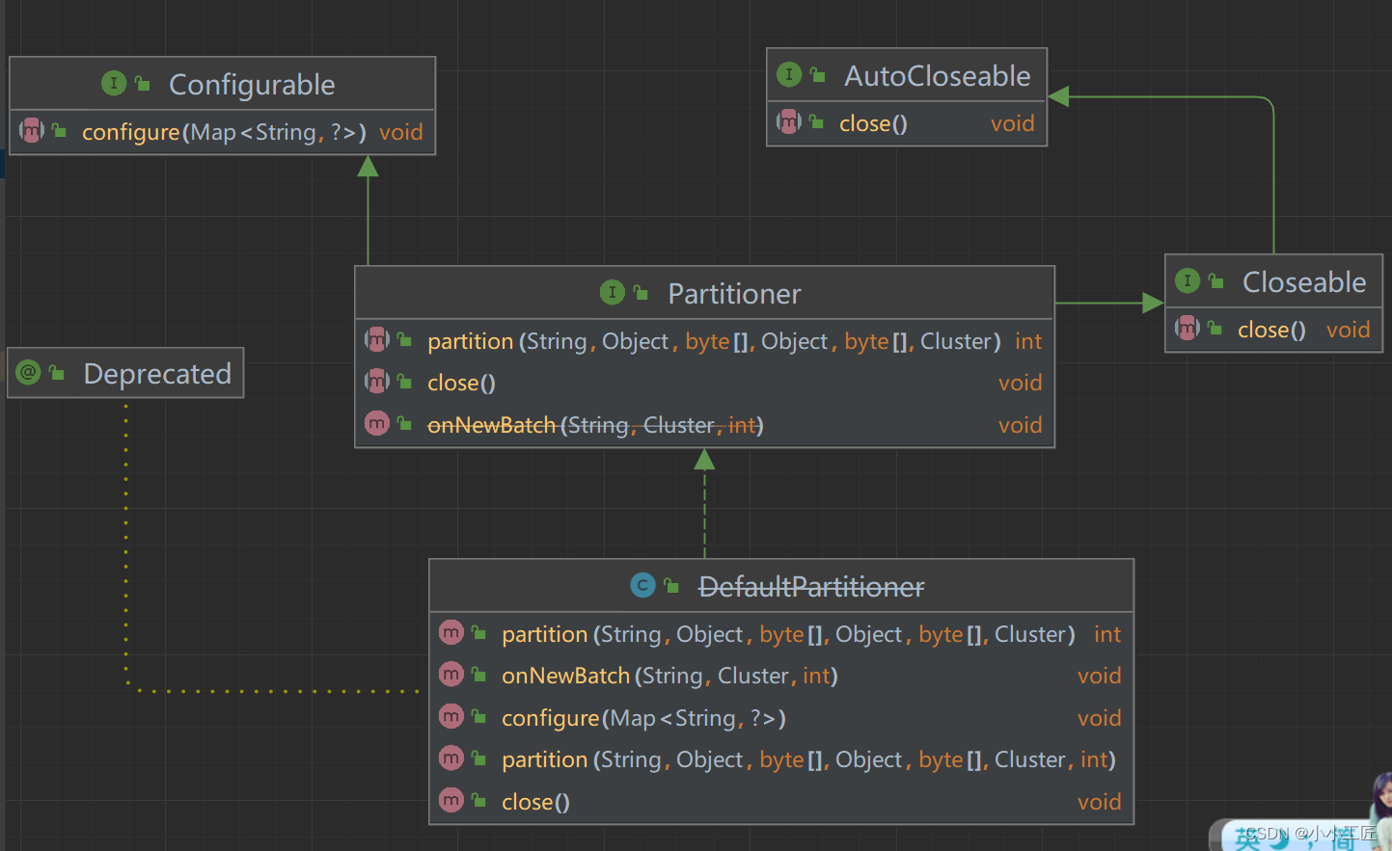
Task: Click the int return type of Partitioner partition
Action: (x=1027, y=341)
